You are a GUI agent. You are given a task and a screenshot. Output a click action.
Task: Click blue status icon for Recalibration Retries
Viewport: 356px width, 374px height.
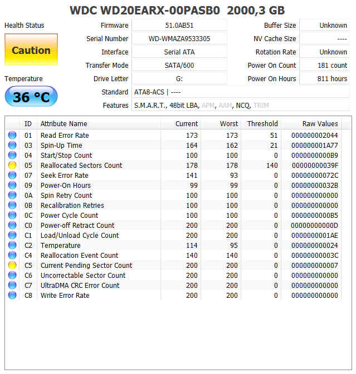pos(12,205)
